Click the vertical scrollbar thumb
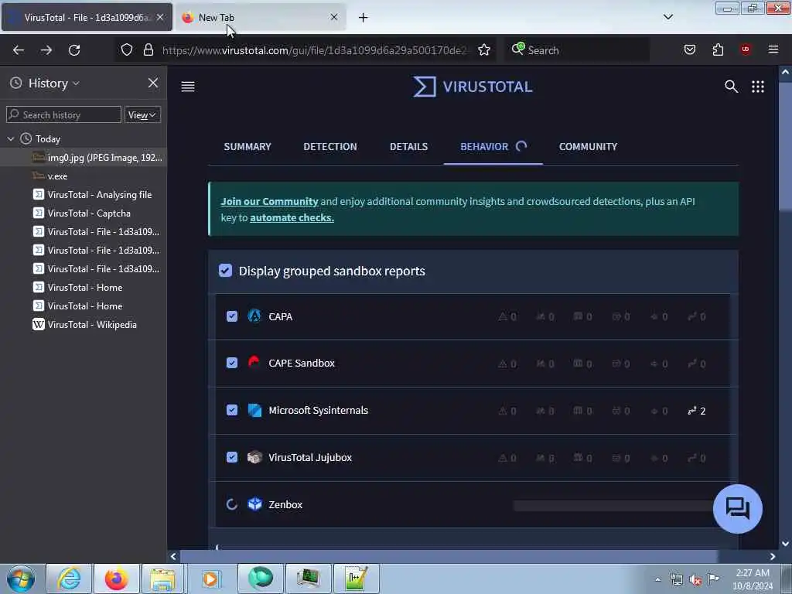The image size is (792, 594). tap(785, 146)
